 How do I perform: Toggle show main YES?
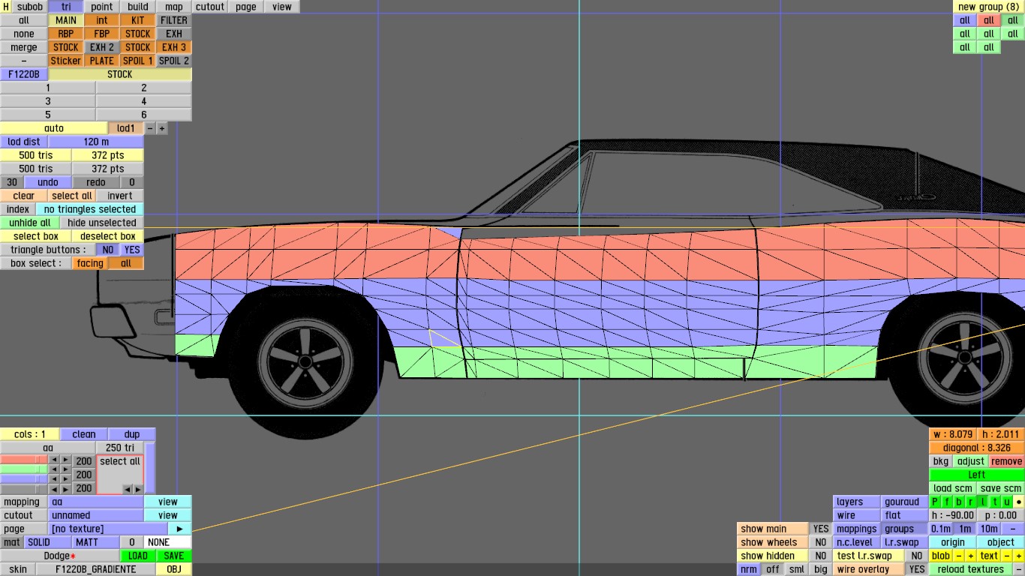[x=821, y=529]
